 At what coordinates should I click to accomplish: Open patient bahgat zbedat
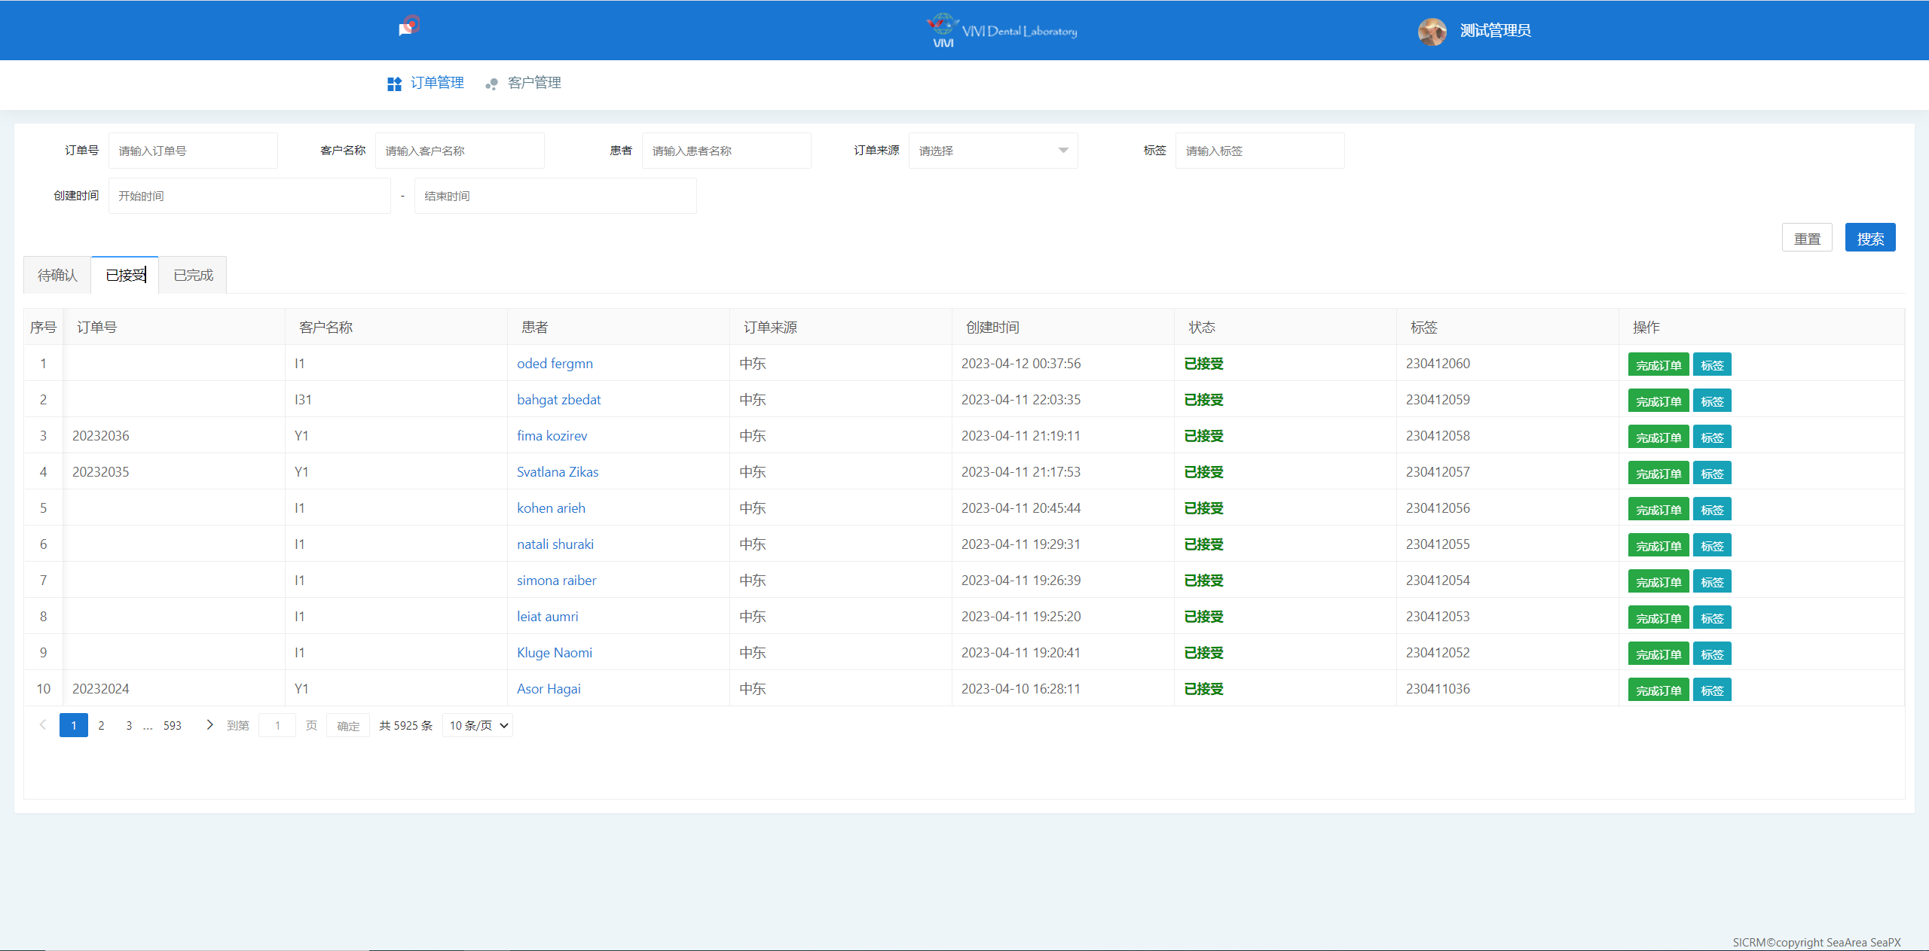point(558,400)
